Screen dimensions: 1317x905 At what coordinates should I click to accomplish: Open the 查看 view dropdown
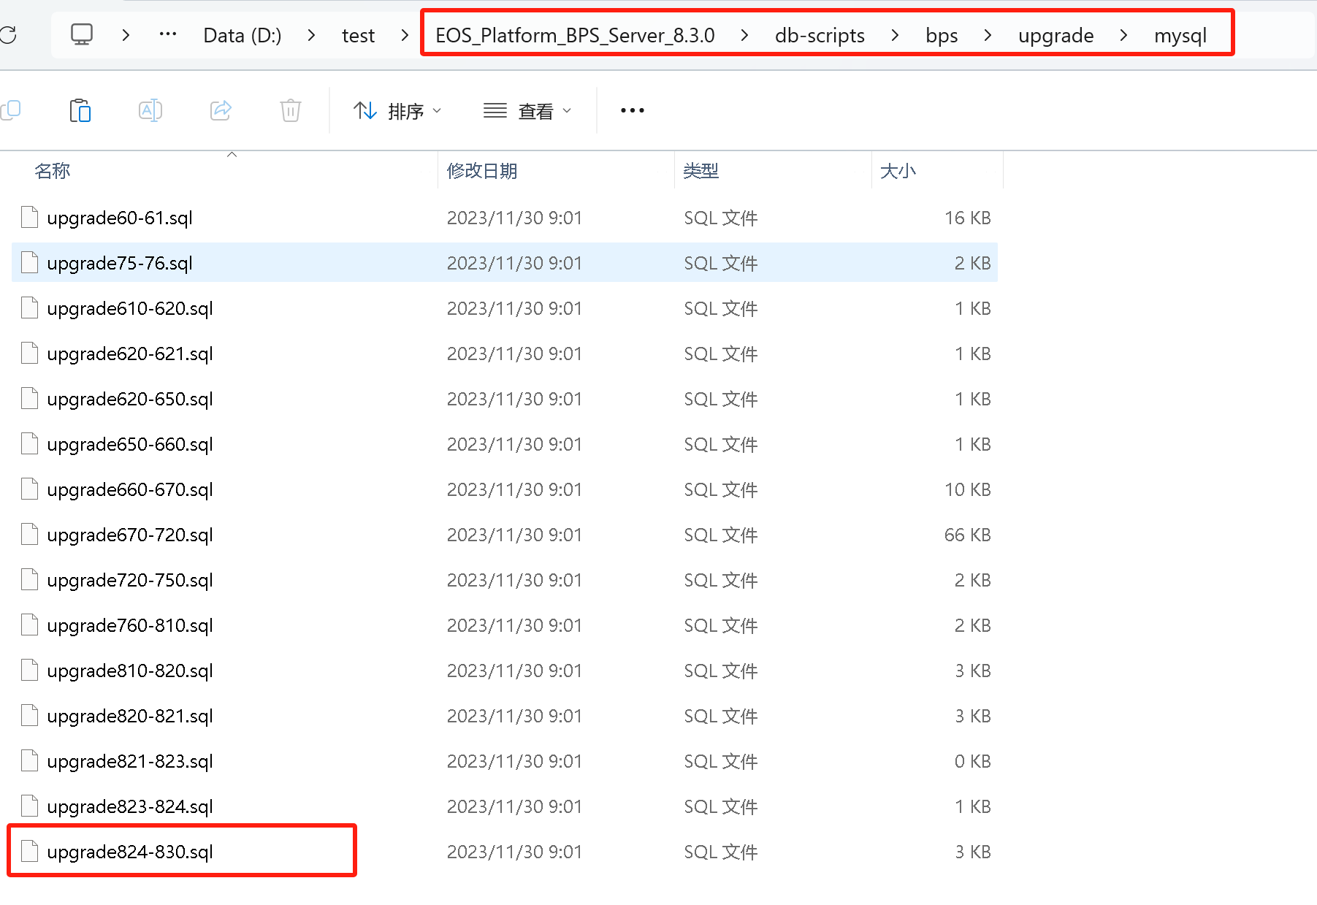[527, 111]
